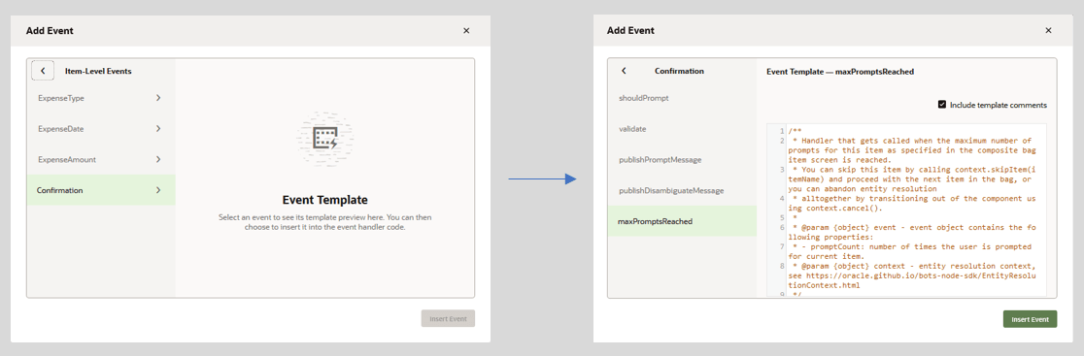Choose the maxPromptsReached event

682,221
